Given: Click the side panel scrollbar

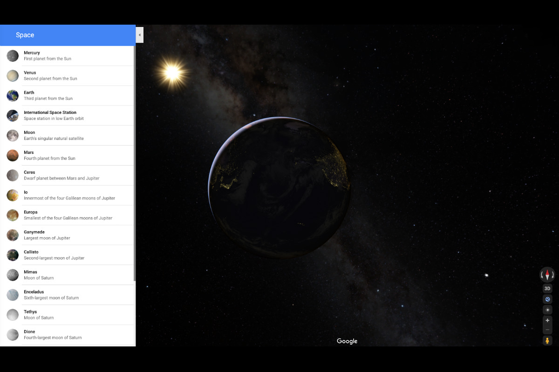Looking at the screenshot, I should pyautogui.click(x=135, y=163).
